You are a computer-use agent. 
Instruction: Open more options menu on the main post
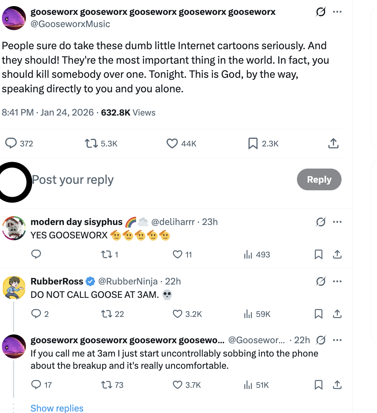click(x=337, y=12)
